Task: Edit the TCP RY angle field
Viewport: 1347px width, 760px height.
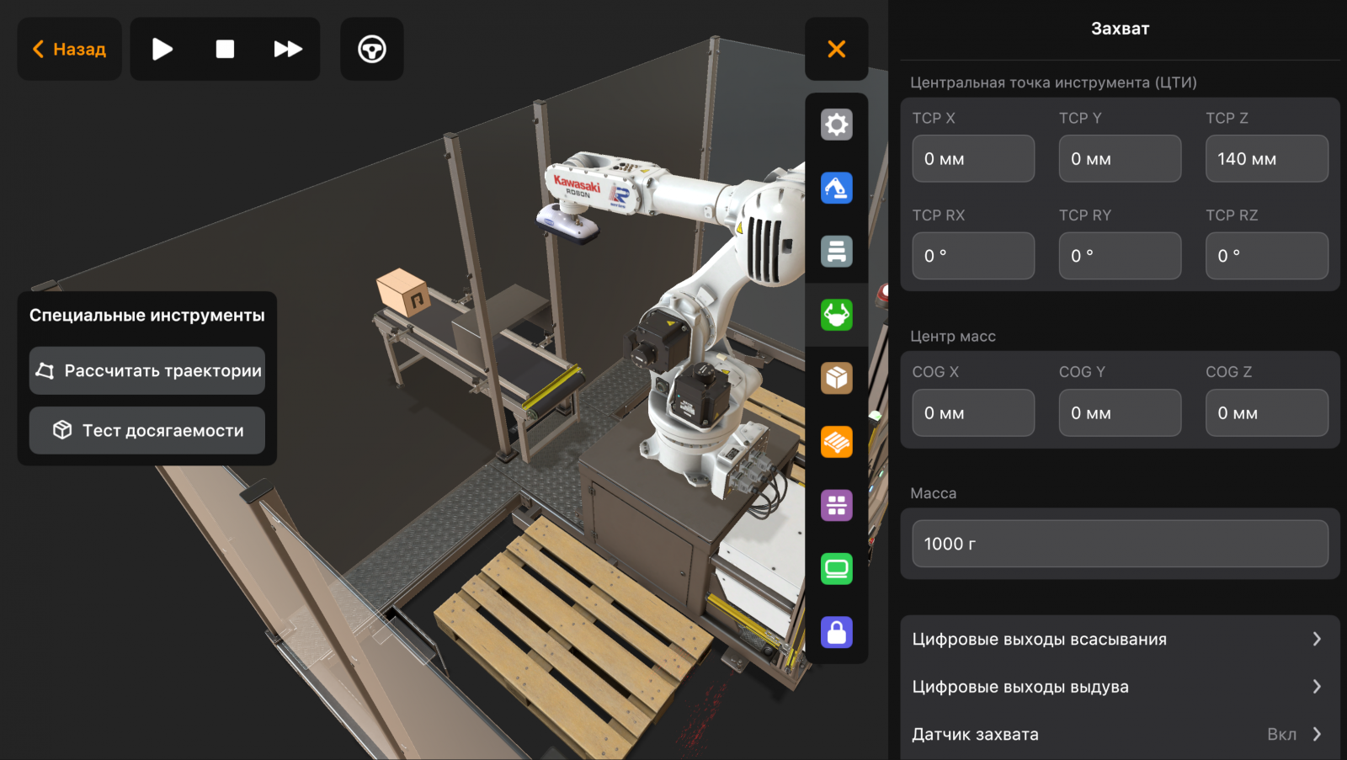Action: (1120, 256)
